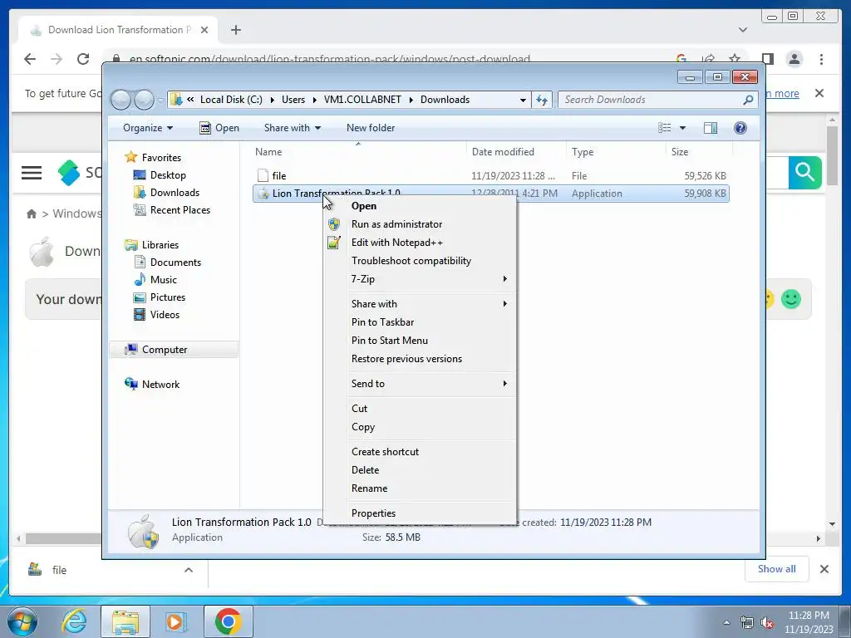Select Computer in navigation pane

point(174,350)
